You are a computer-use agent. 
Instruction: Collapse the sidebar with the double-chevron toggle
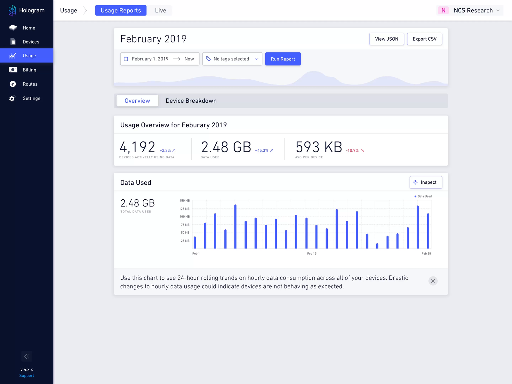tap(27, 356)
